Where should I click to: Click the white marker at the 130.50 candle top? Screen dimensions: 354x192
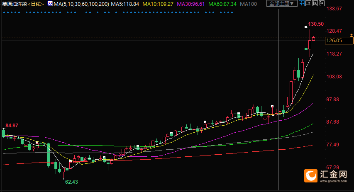click(x=306, y=27)
